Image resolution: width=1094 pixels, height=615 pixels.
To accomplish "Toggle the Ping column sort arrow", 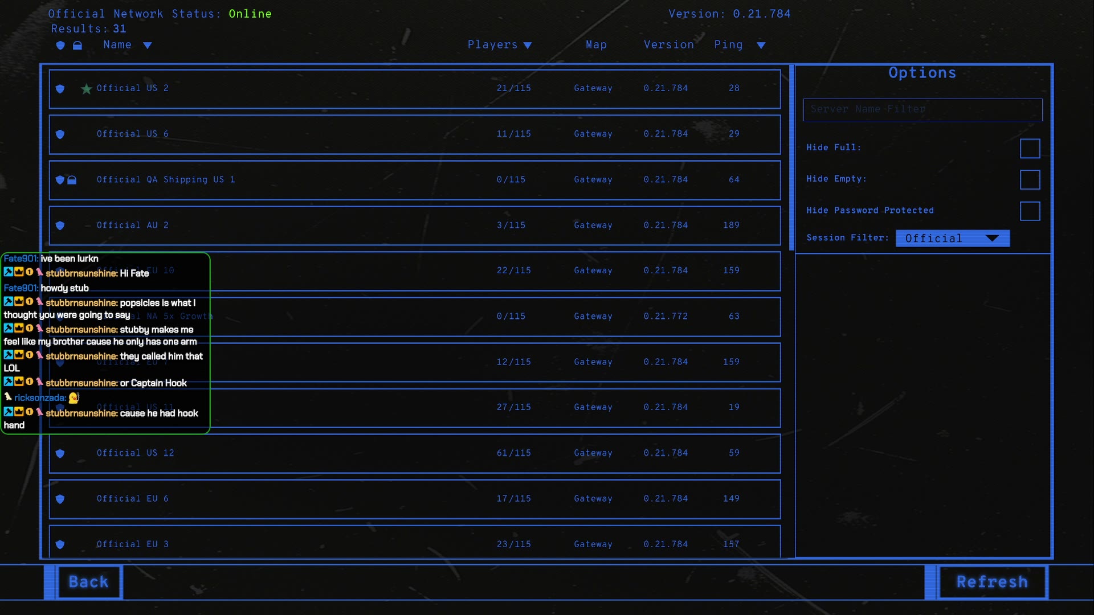I will pos(761,46).
